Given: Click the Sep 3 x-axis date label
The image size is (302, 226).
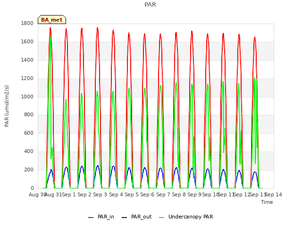Looking at the screenshot, I should click(100, 194).
